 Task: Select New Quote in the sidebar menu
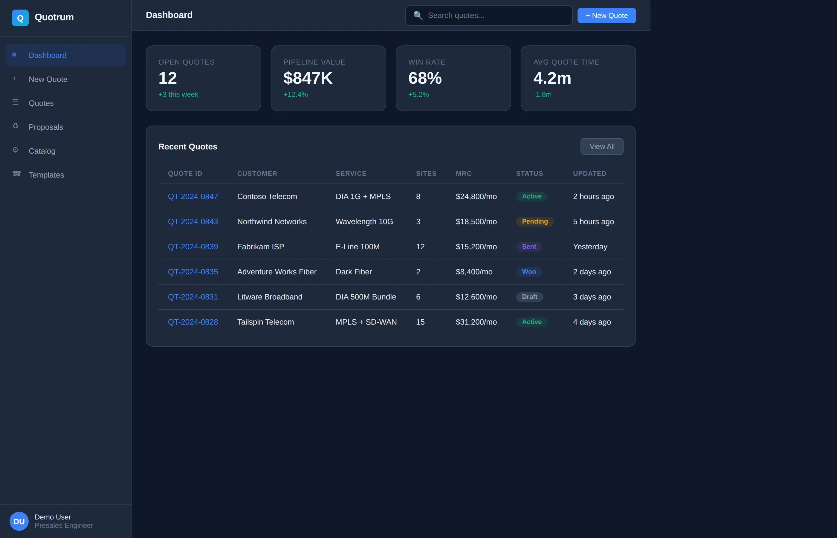click(x=48, y=79)
